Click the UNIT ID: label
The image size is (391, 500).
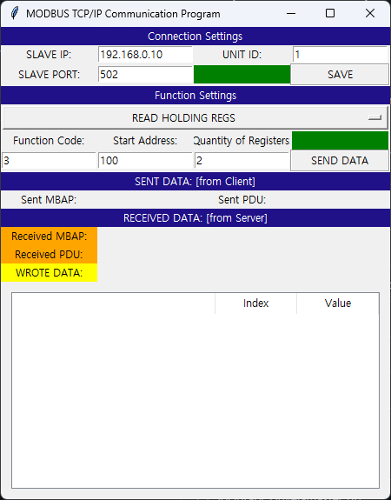point(242,55)
